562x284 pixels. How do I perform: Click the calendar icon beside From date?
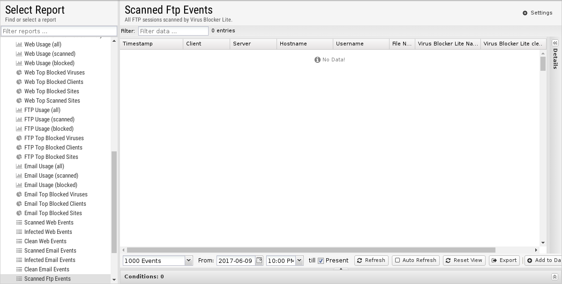(259, 261)
